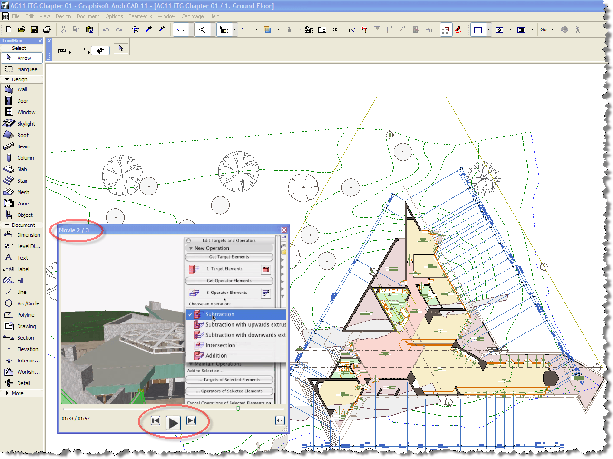The image size is (613, 459).
Task: Play the movie in the Movie panel
Action: (173, 422)
